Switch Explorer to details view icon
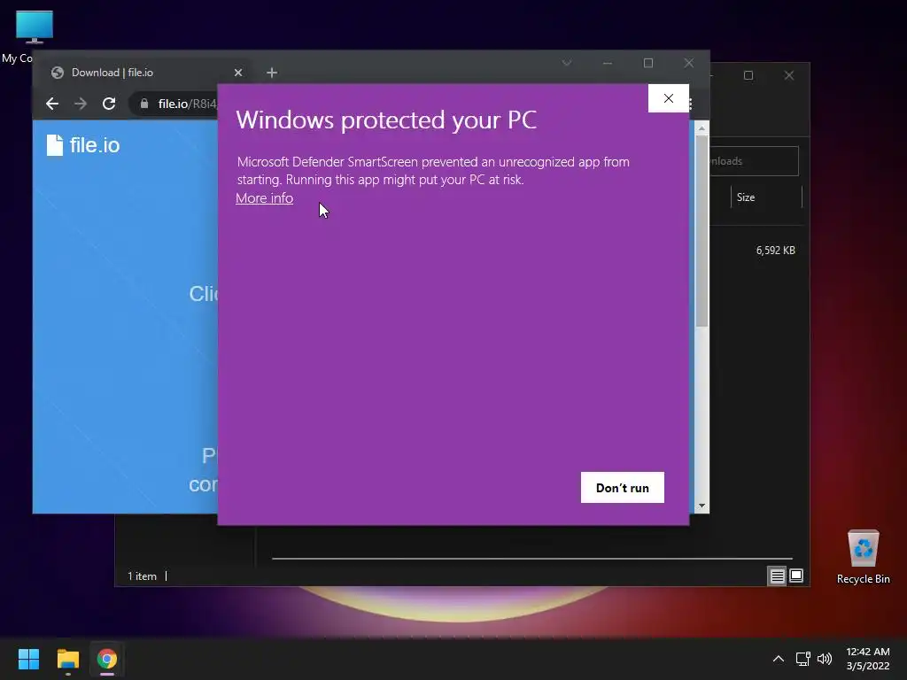The image size is (907, 680). point(777,576)
